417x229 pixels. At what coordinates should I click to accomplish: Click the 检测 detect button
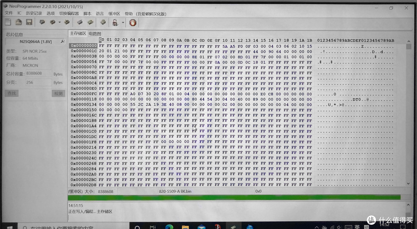58,93
